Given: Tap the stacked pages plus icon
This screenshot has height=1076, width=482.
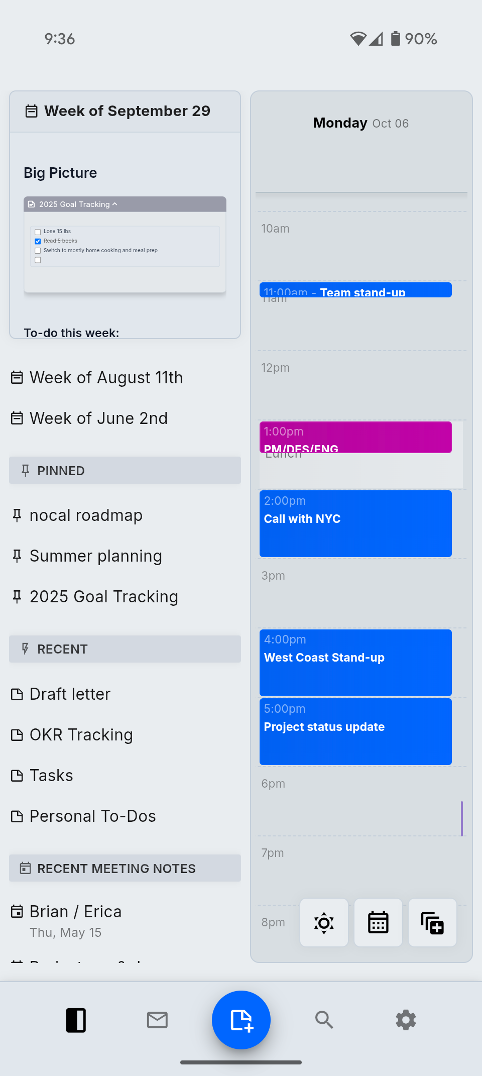Looking at the screenshot, I should click(x=432, y=923).
